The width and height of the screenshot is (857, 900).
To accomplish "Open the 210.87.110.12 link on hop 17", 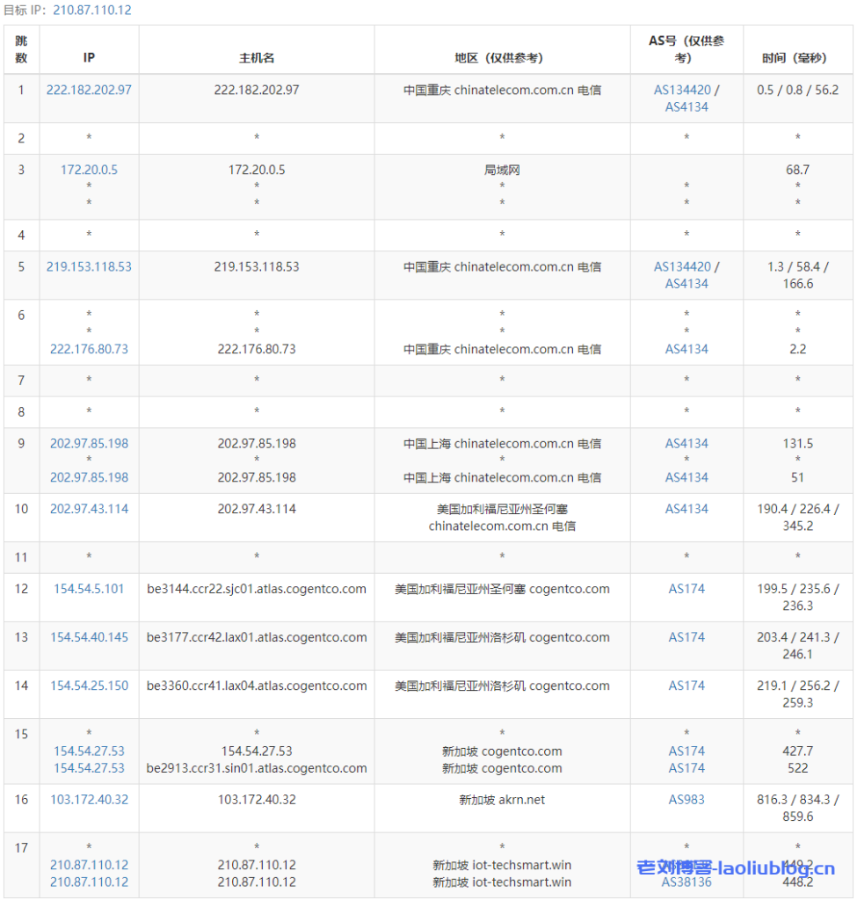I will pyautogui.click(x=88, y=865).
